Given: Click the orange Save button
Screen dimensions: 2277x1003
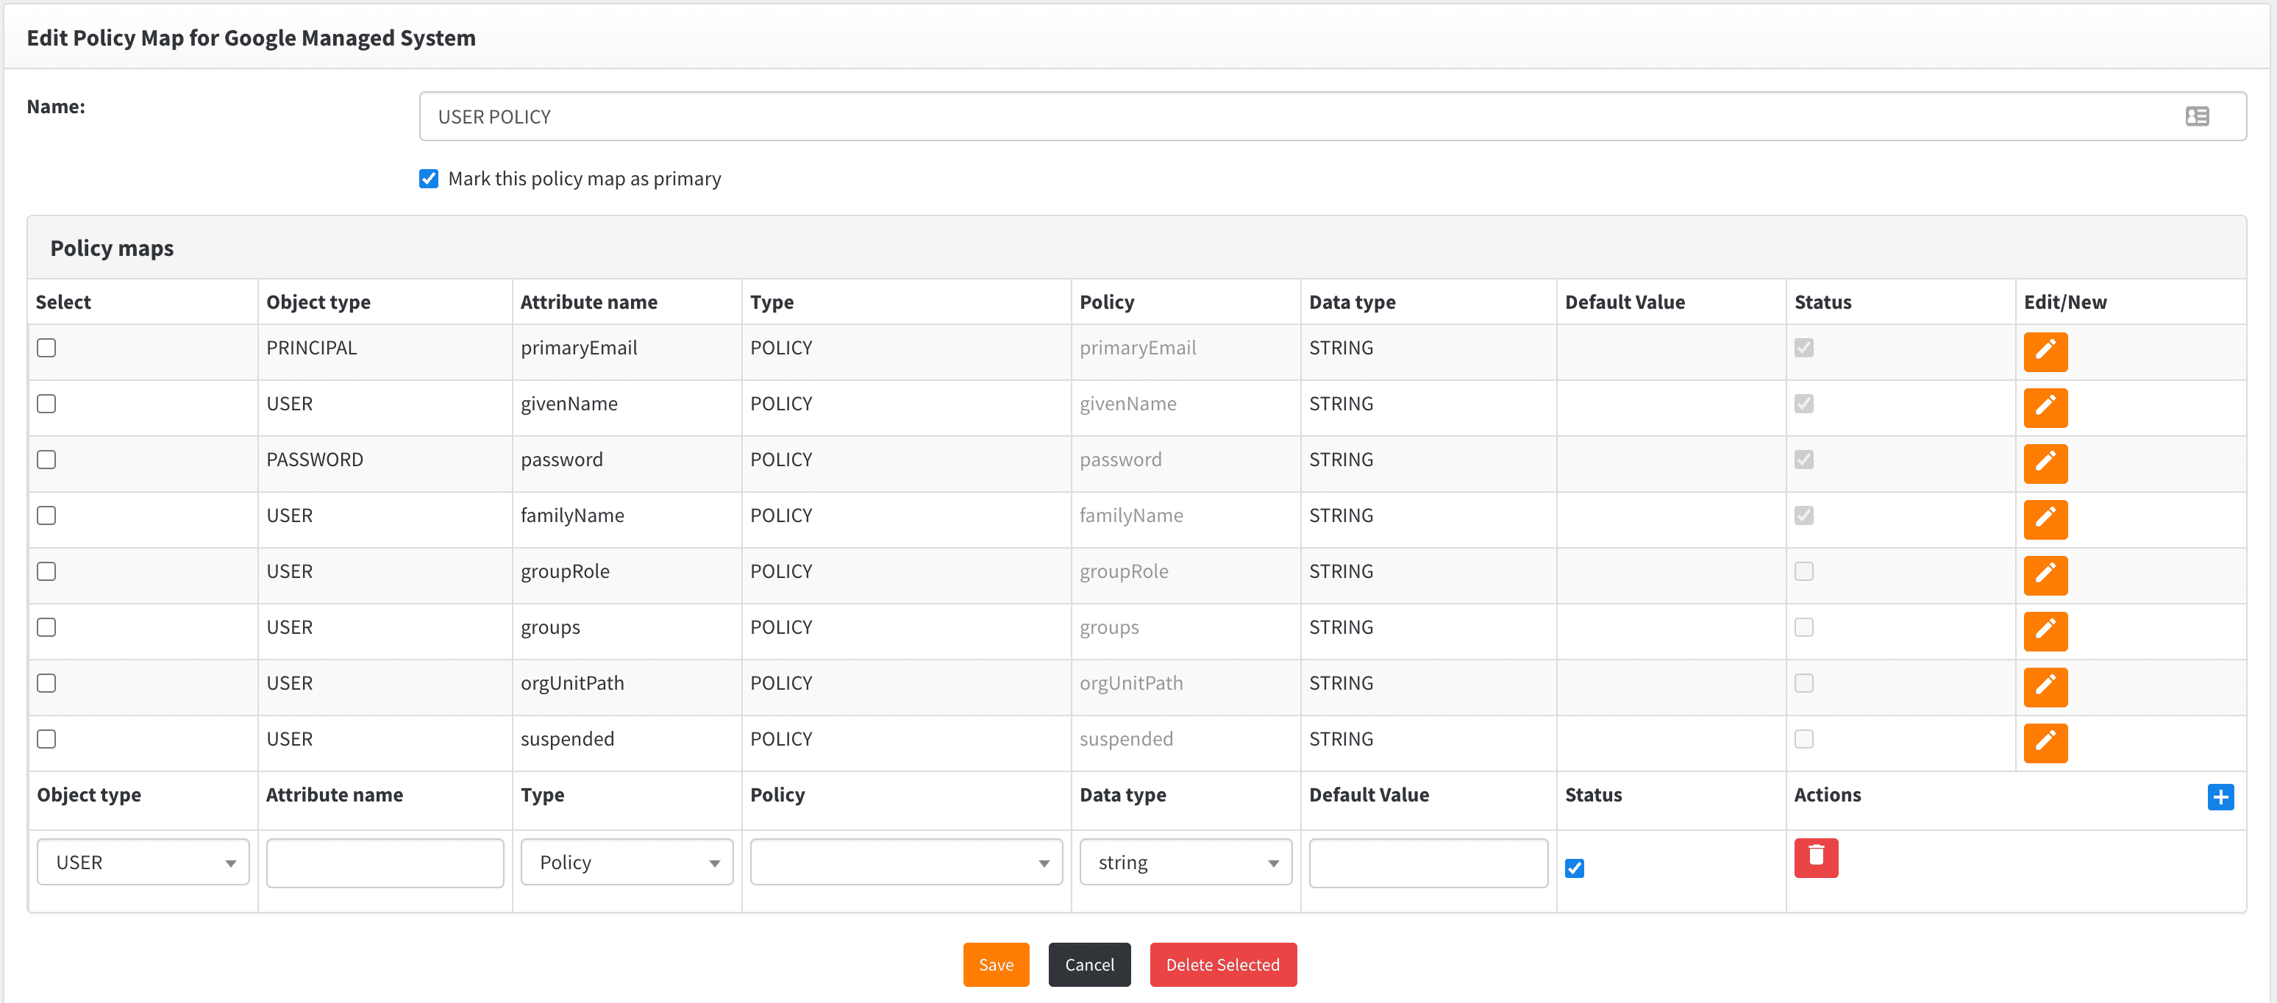Looking at the screenshot, I should pyautogui.click(x=995, y=964).
